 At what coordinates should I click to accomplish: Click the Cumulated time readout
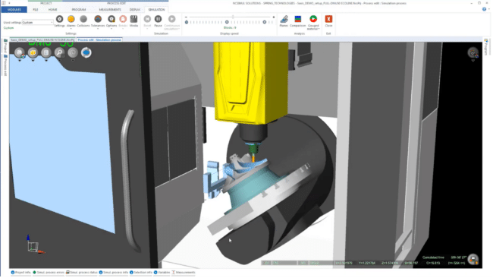point(444,257)
